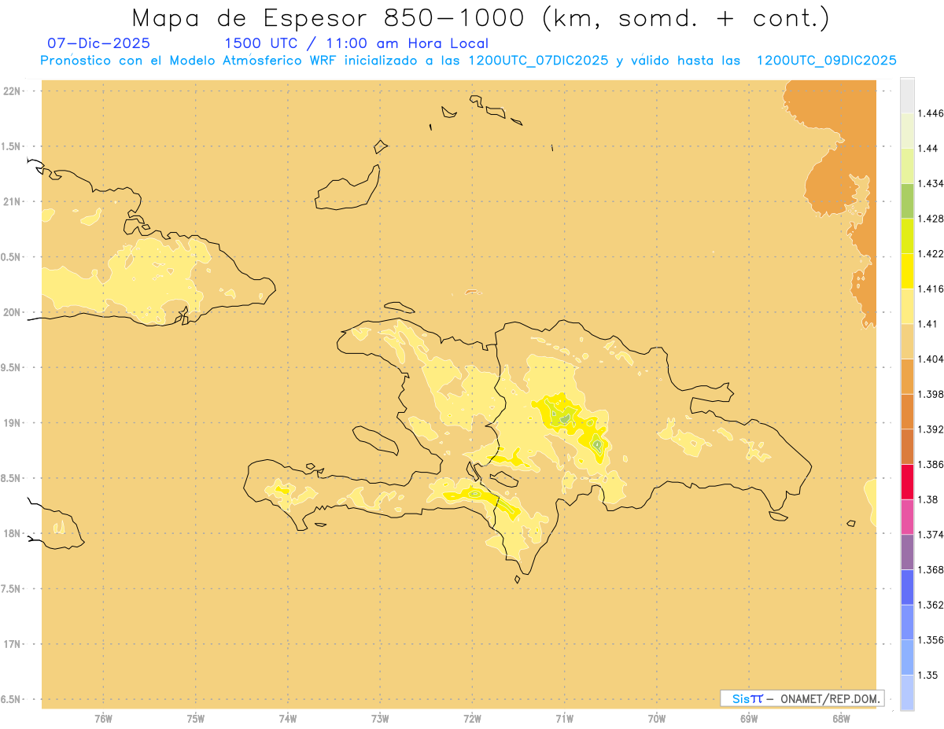Click the pale yellow legend swatch between 1.41 and 1.416

(907, 306)
